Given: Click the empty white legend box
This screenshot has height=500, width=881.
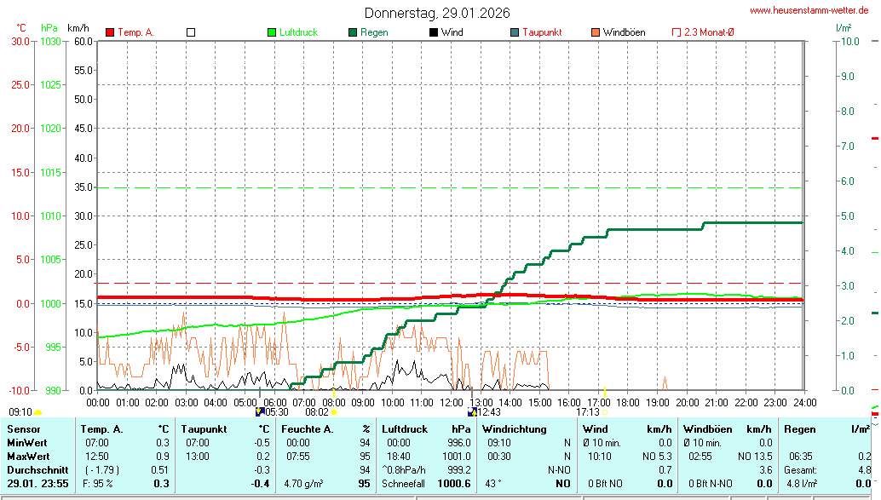Looking at the screenshot, I should click(191, 32).
